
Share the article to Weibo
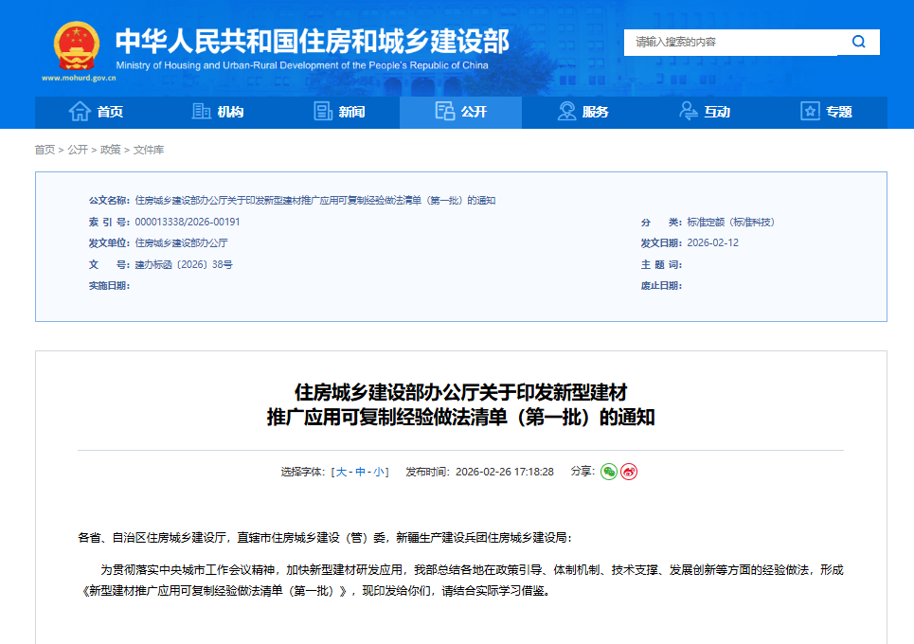point(628,471)
